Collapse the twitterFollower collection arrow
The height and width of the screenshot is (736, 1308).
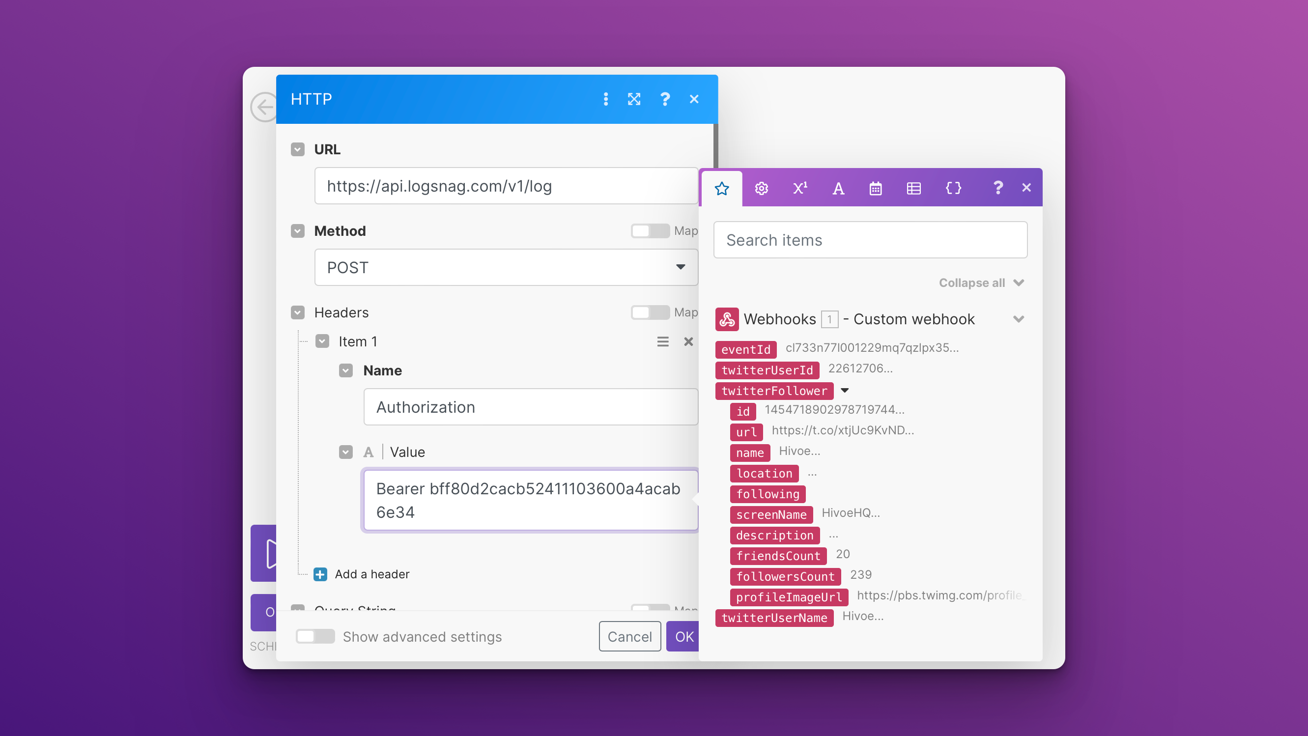coord(845,390)
